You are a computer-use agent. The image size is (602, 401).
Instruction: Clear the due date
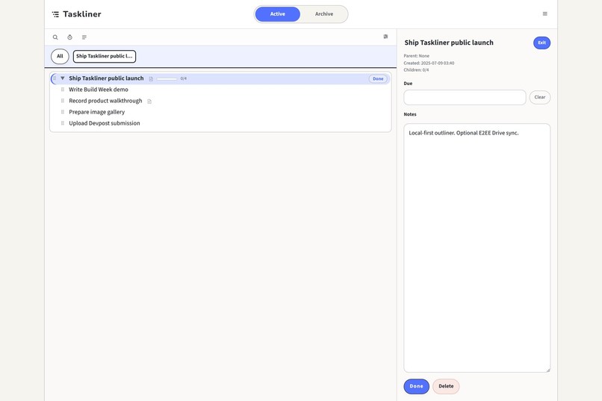(x=540, y=97)
